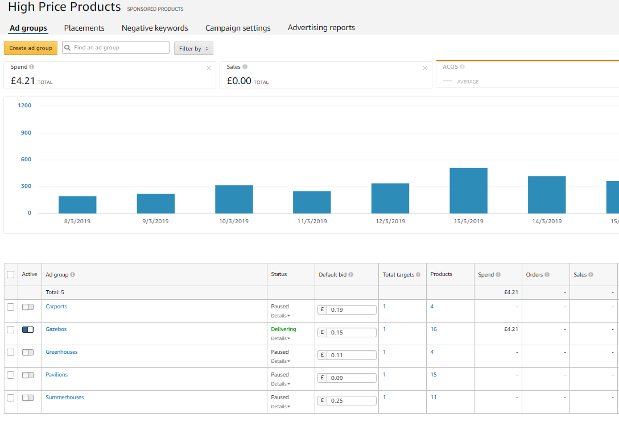Image resolution: width=619 pixels, height=431 pixels.
Task: Open the Summerhouses ad group link
Action: click(x=65, y=397)
